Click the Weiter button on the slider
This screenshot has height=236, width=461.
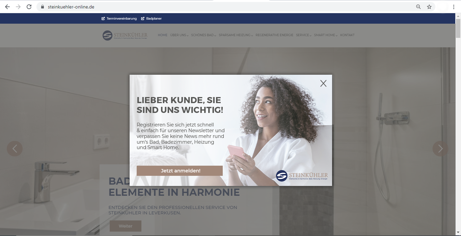pyautogui.click(x=126, y=226)
